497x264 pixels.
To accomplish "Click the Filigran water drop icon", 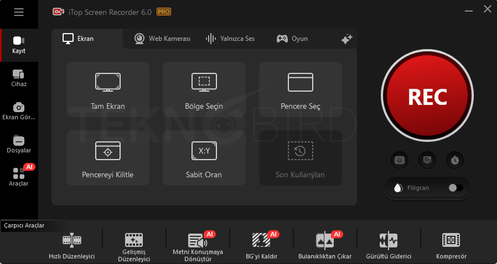I will (x=398, y=188).
